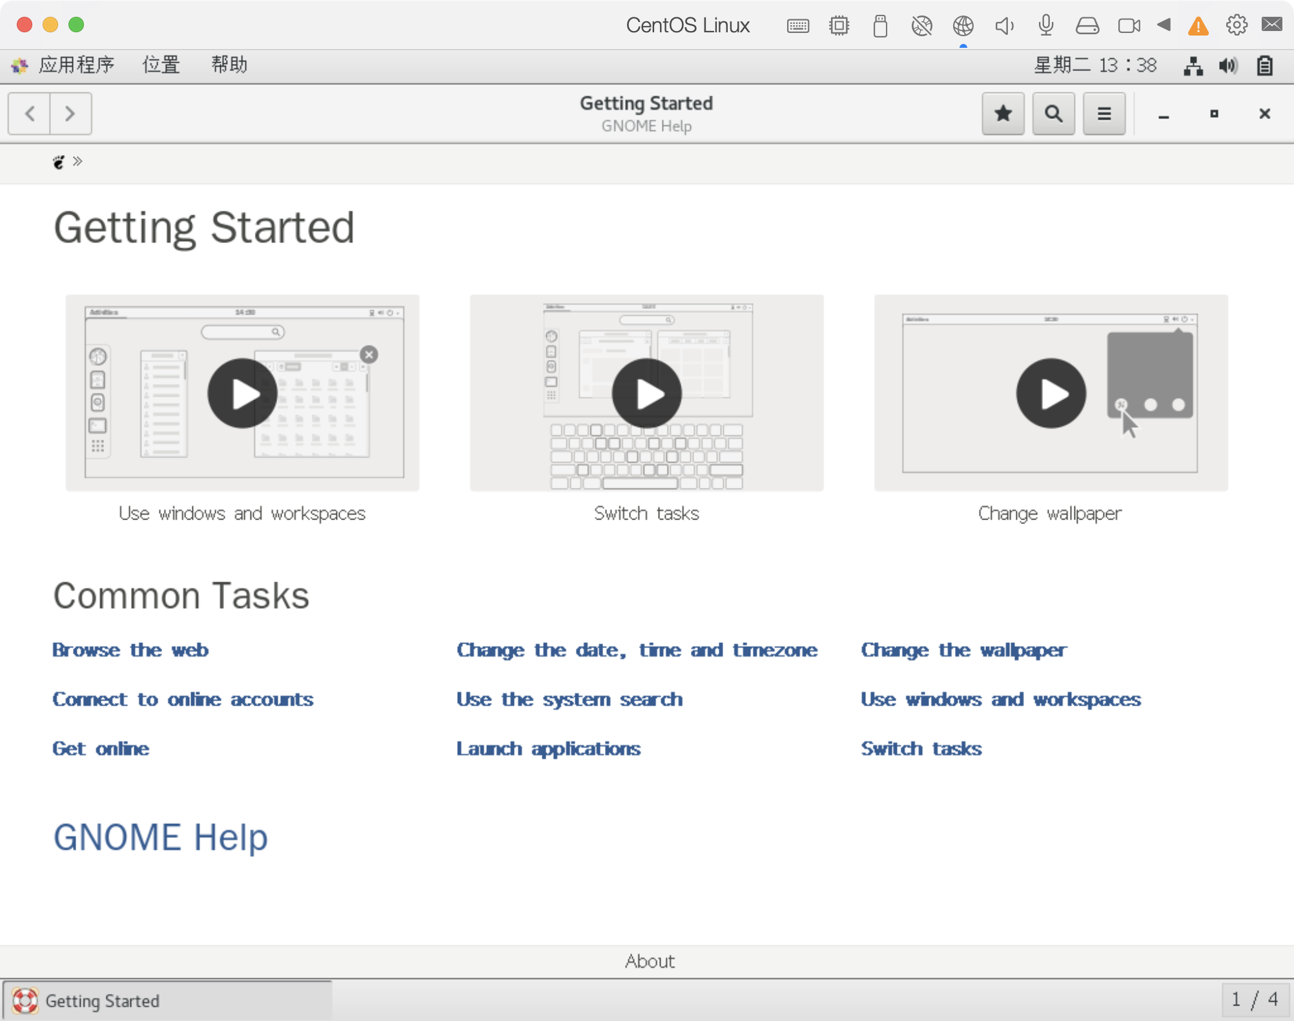Click the GNOME footprint breadcrumb icon

tap(59, 161)
